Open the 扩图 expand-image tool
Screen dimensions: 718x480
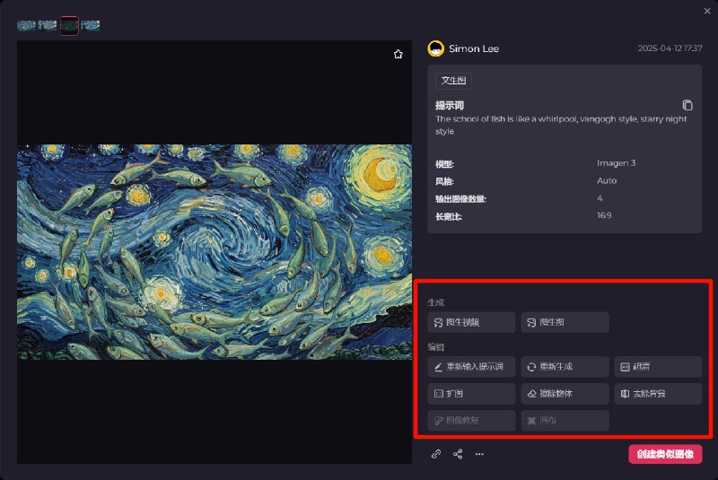pyautogui.click(x=471, y=394)
